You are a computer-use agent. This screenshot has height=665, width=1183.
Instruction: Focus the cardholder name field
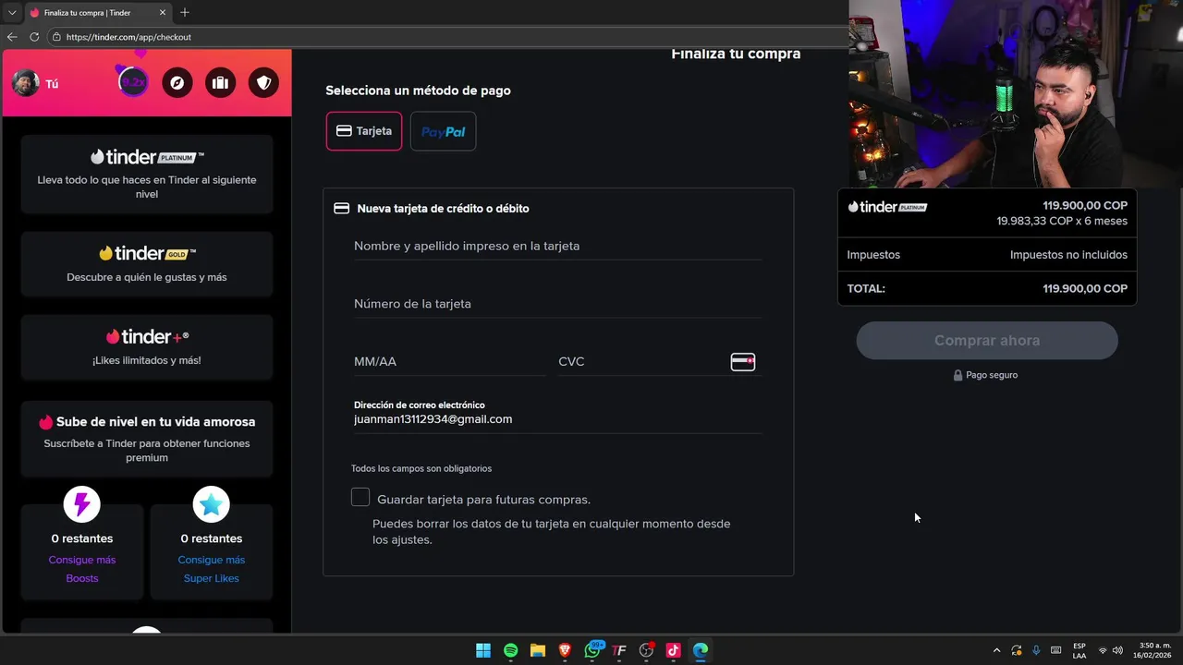point(557,246)
